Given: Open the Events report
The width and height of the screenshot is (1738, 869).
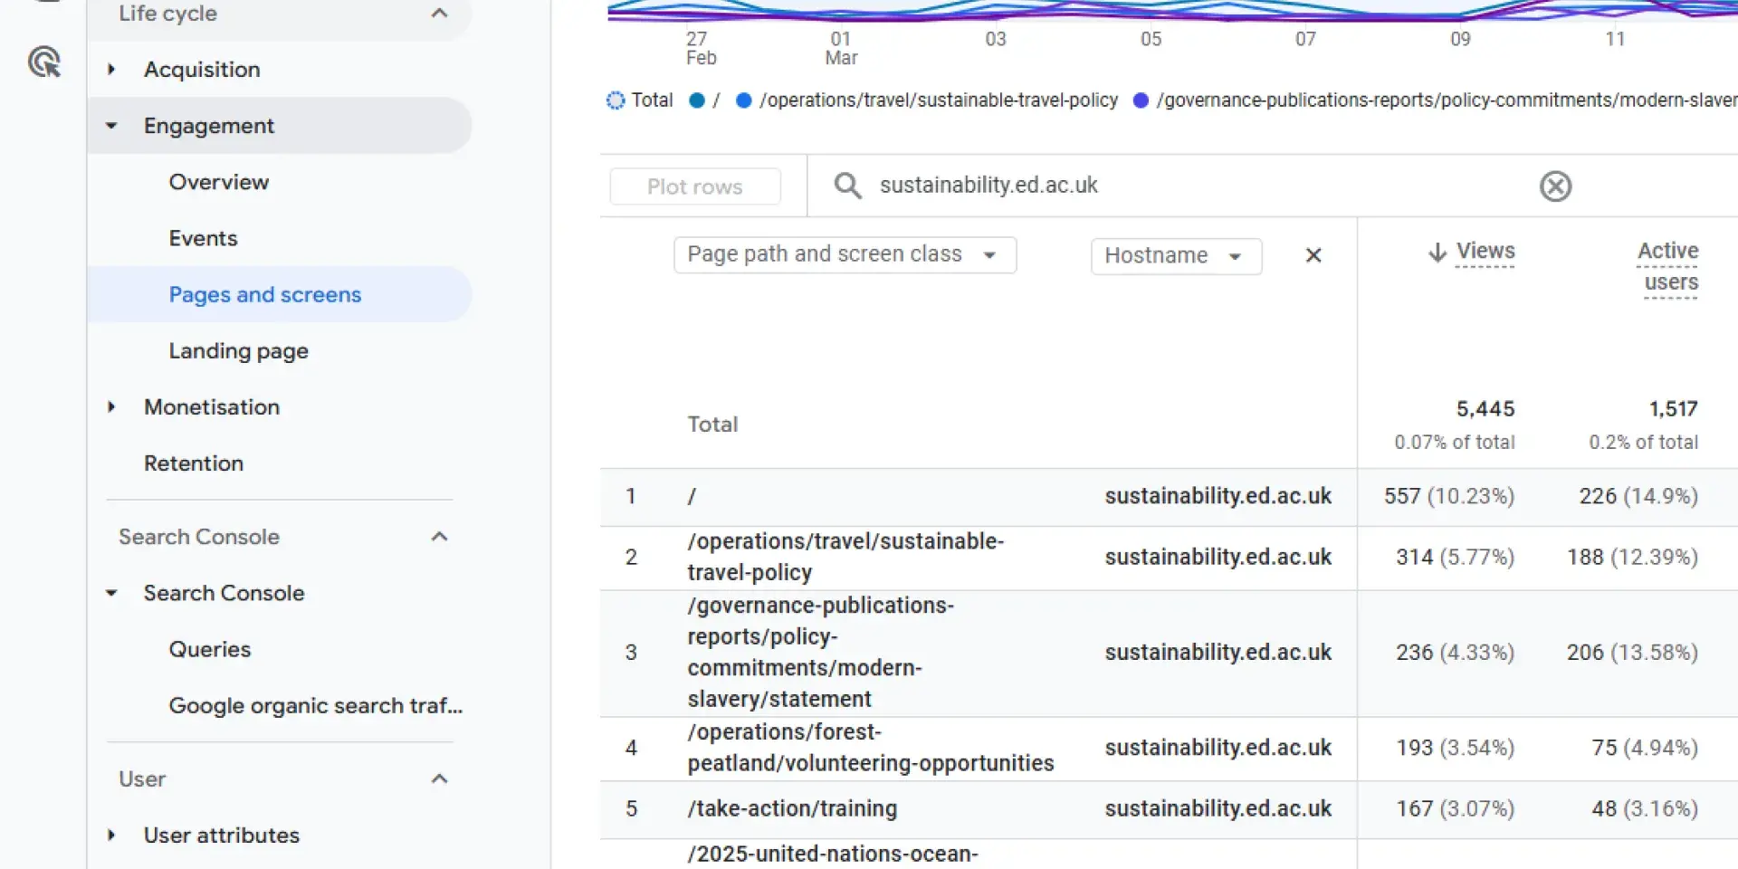Looking at the screenshot, I should click(x=203, y=239).
